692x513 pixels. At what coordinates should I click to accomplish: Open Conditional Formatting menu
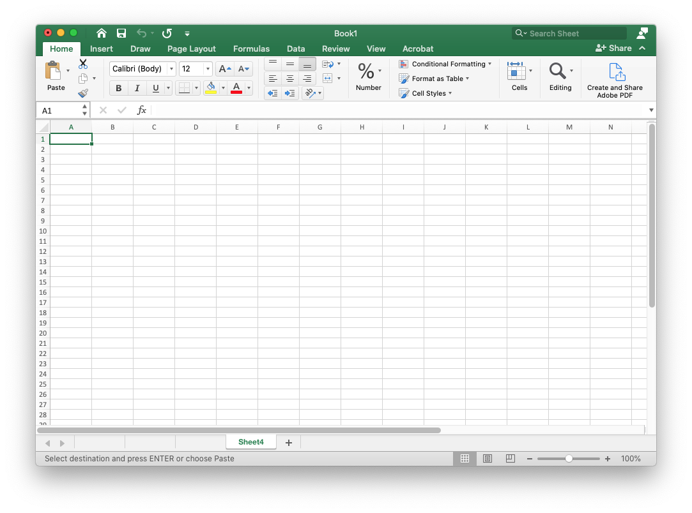445,64
